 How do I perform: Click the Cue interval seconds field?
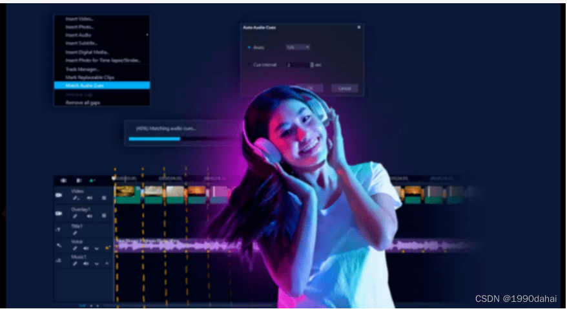pos(298,64)
